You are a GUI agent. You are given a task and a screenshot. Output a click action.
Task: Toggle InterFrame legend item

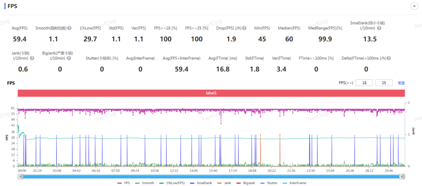coord(294,183)
